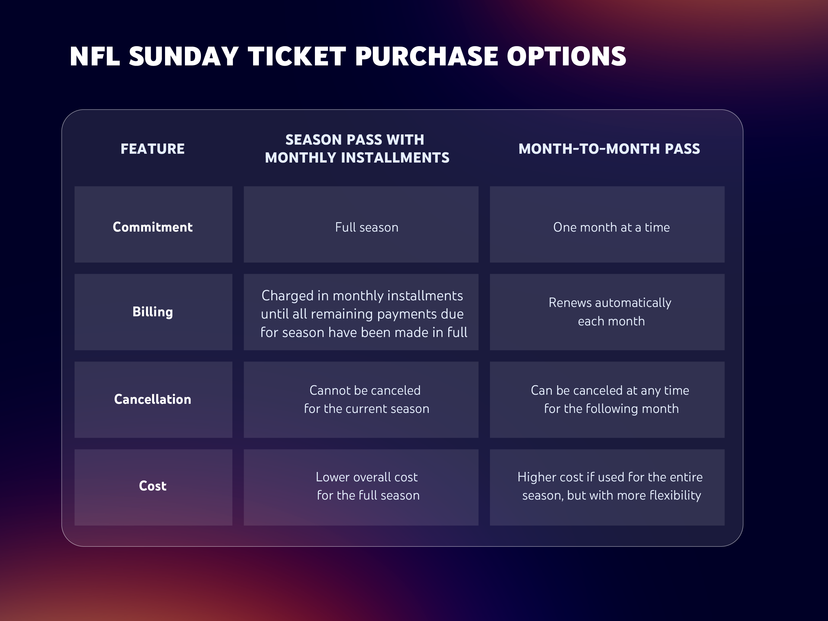Click the Charged in monthly installments cell
Image resolution: width=828 pixels, height=621 pixels.
pyautogui.click(x=363, y=314)
